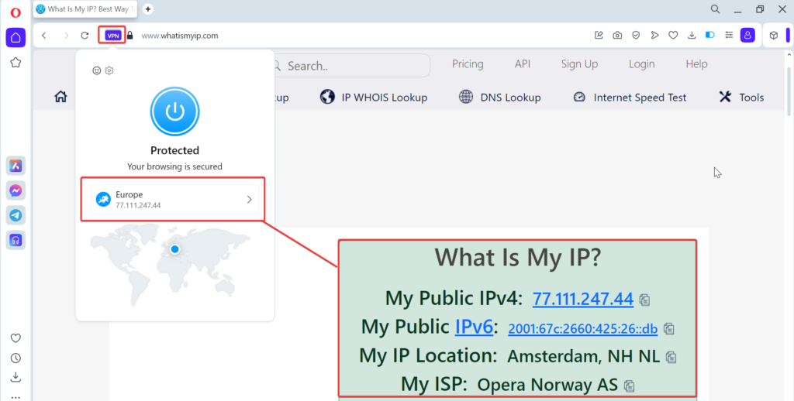
Task: Open bookmarks star in sidebar
Action: coord(16,62)
